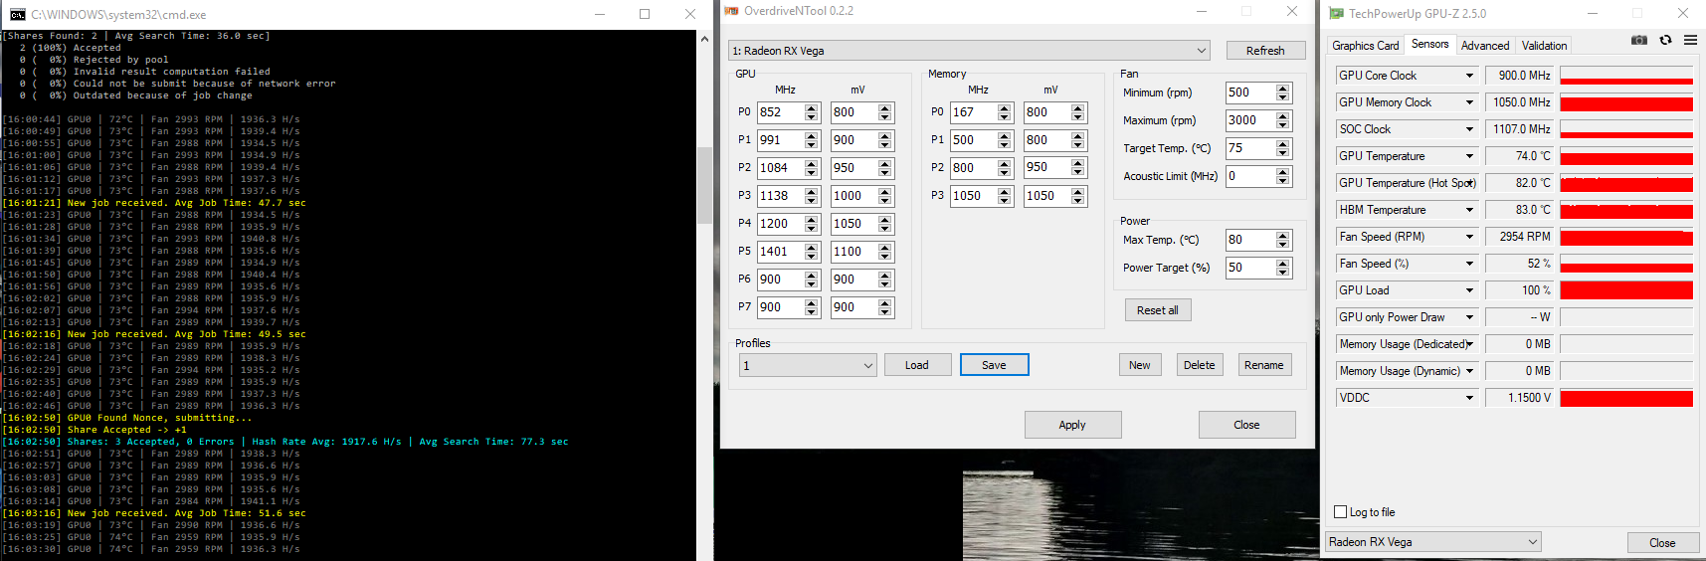
Task: Decrease Fan Maximum rpm with down arrow
Action: (1283, 125)
